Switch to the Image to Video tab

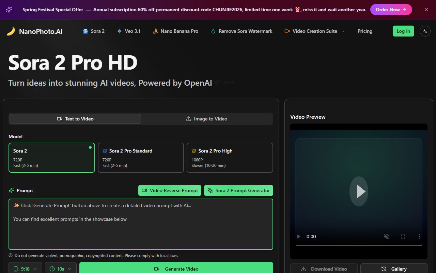(207, 119)
